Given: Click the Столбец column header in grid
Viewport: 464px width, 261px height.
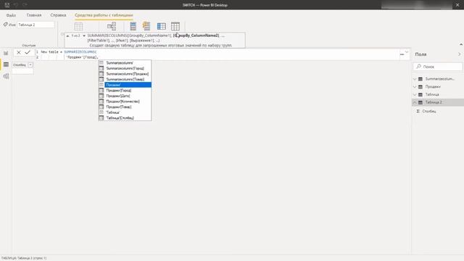Looking at the screenshot, I should [x=20, y=65].
